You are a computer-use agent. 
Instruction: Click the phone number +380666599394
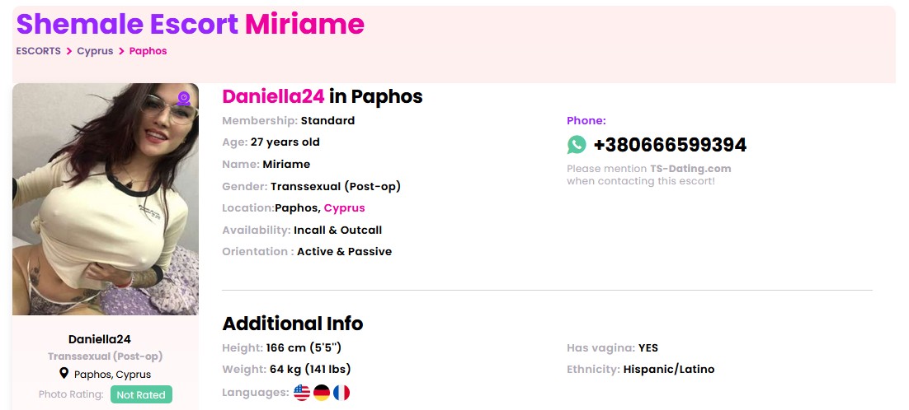pos(670,146)
